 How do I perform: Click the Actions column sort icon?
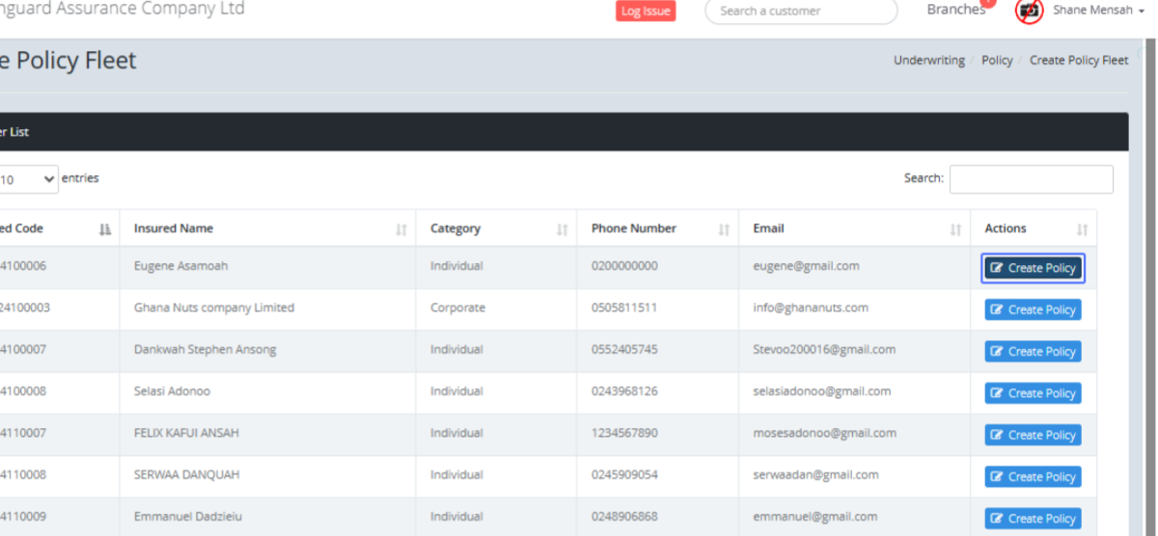[1082, 229]
